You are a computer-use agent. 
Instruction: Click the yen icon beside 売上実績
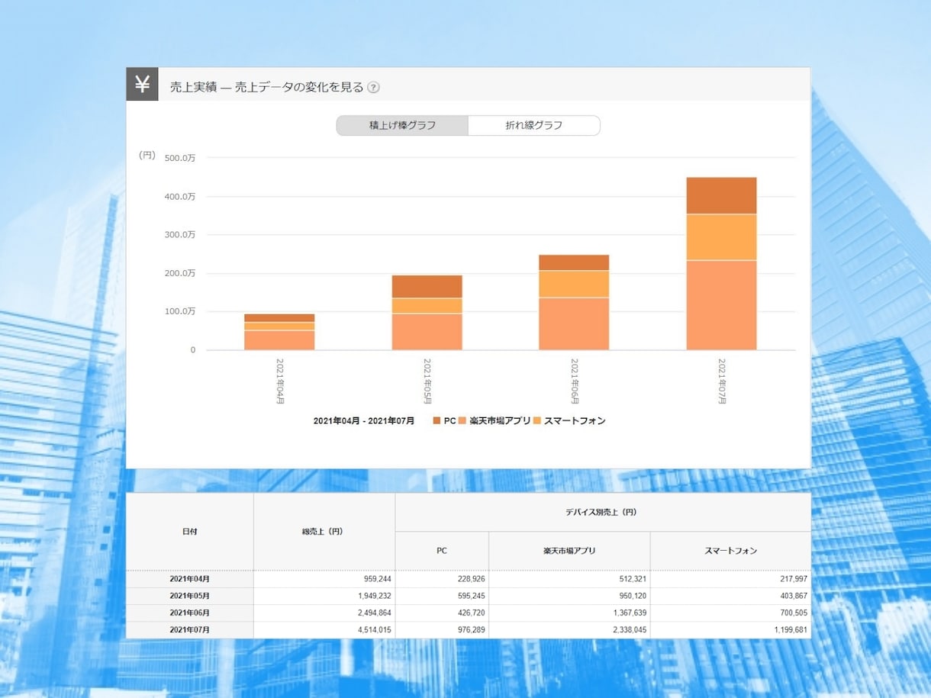pos(142,84)
